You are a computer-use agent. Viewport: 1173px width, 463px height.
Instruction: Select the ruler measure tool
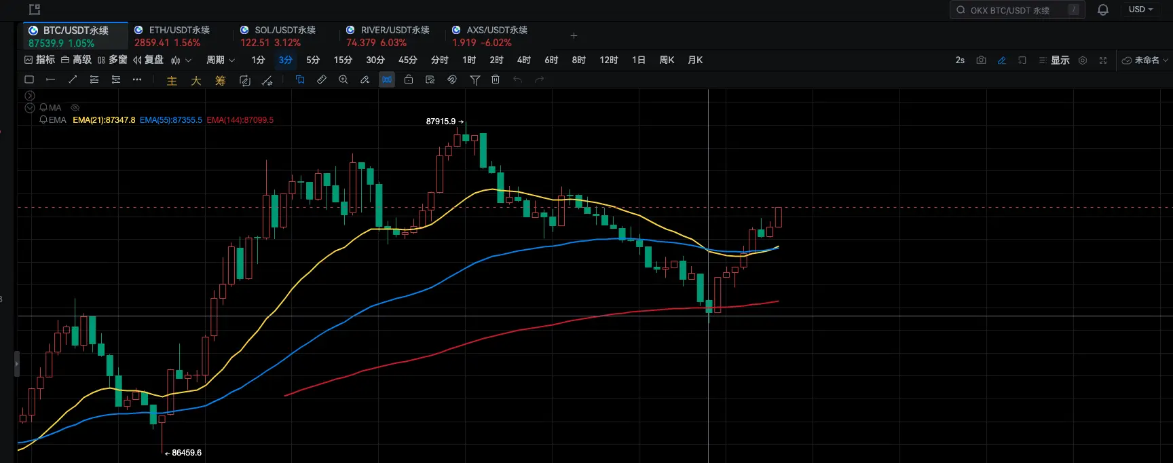point(322,79)
